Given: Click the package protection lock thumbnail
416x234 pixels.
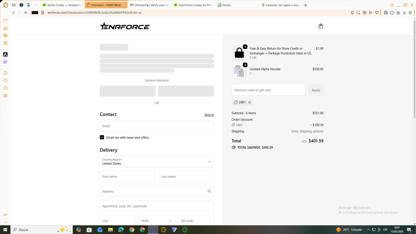Looking at the screenshot, I should click(x=239, y=53).
